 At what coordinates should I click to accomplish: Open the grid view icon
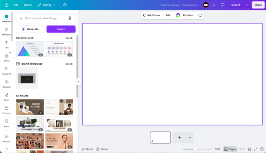249,149
